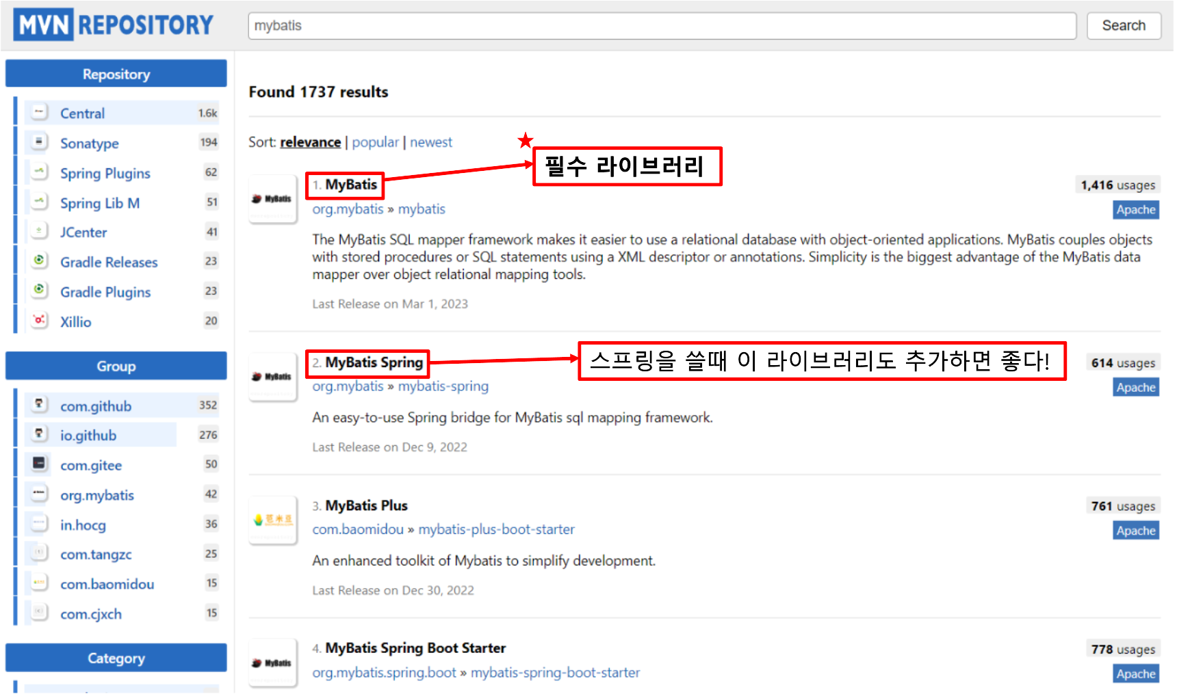The width and height of the screenshot is (1177, 694).
Task: Click the com.tangzc group icon
Action: 40,553
